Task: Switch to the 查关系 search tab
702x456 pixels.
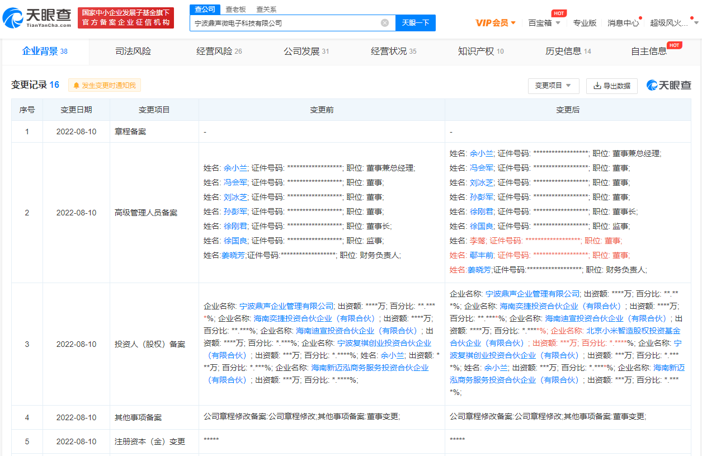Action: [266, 9]
